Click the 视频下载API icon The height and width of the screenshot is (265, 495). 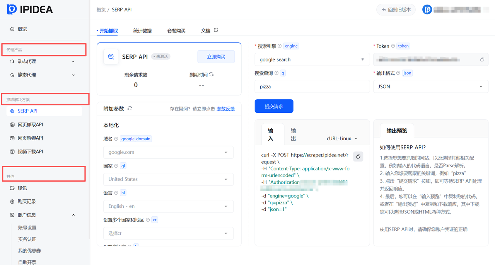click(x=12, y=152)
